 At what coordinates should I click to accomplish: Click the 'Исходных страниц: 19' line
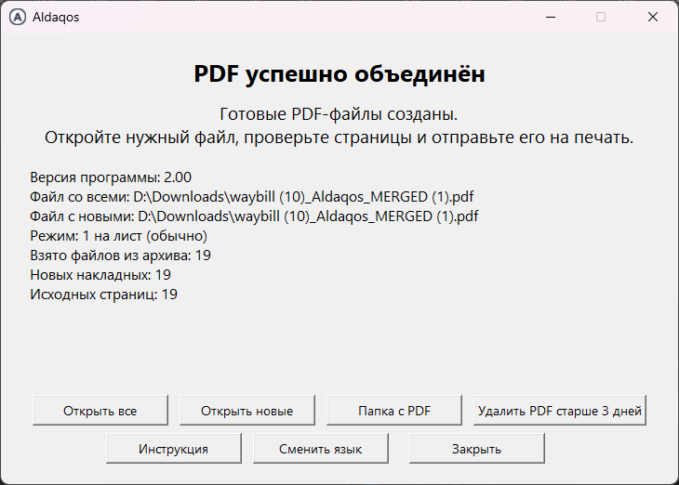click(103, 295)
